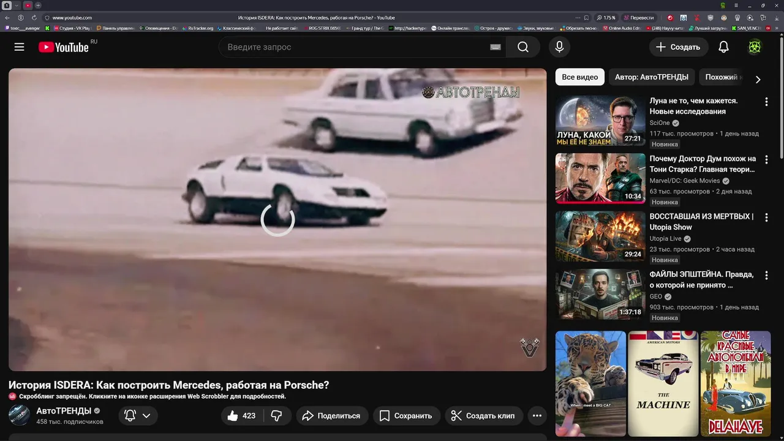Click the red extension icon in toolbar
784x441 pixels.
coord(669,18)
